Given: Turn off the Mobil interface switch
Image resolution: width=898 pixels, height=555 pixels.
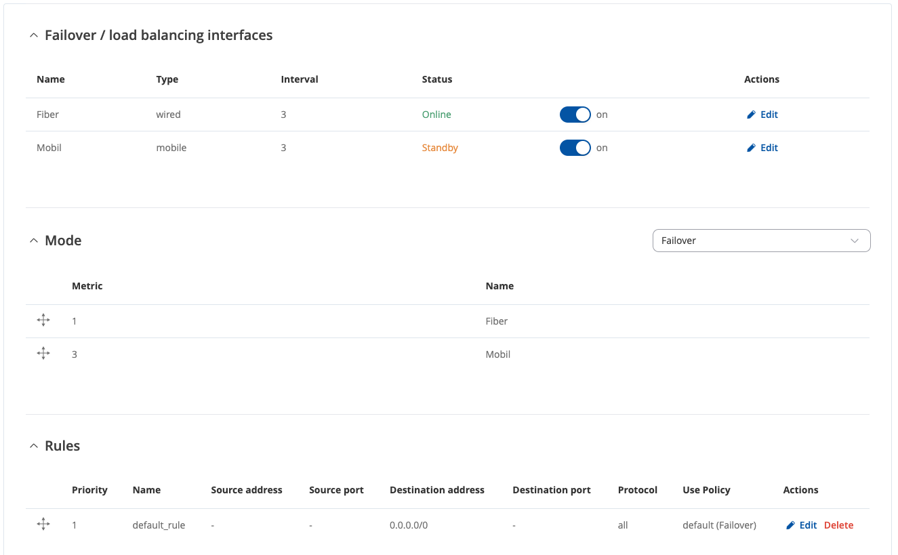Looking at the screenshot, I should pyautogui.click(x=575, y=148).
